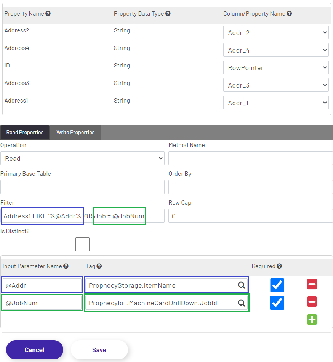Open the RowPointer column mapping dropdown
This screenshot has width=333, height=362.
[x=275, y=67]
